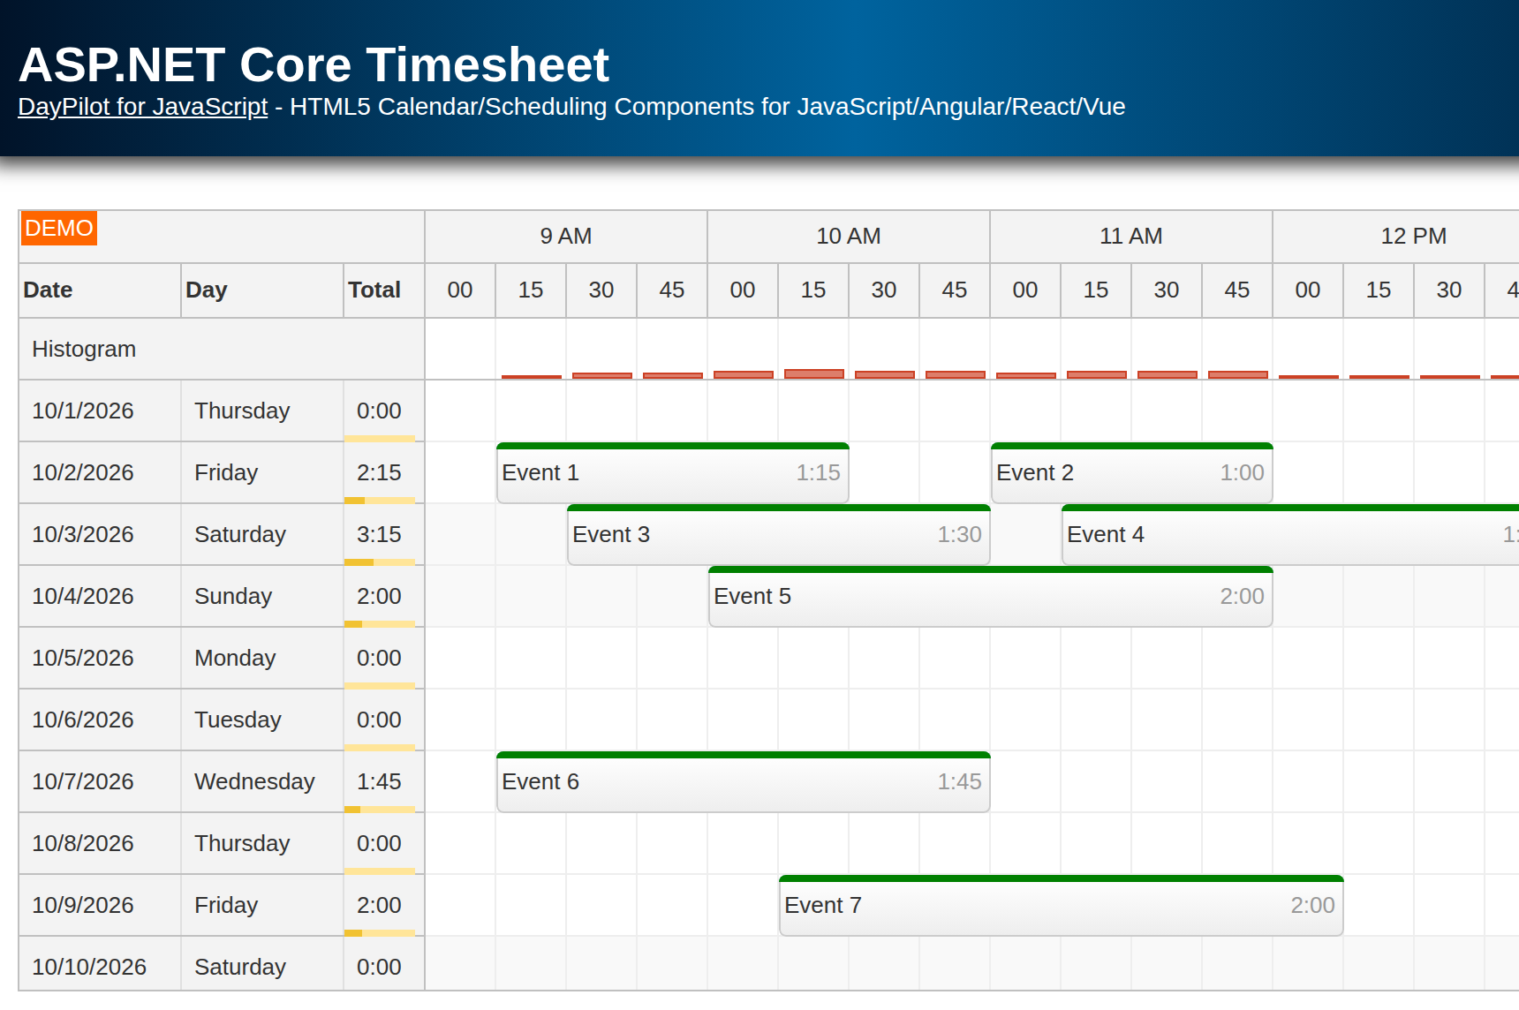
Task: Open Event 5 on Sunday
Action: click(x=991, y=596)
